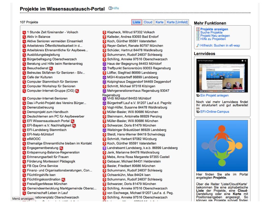Viewport: 270px width, 202px height.
Task: Select the red project icon before efiMOOC
Action: pos(24,139)
